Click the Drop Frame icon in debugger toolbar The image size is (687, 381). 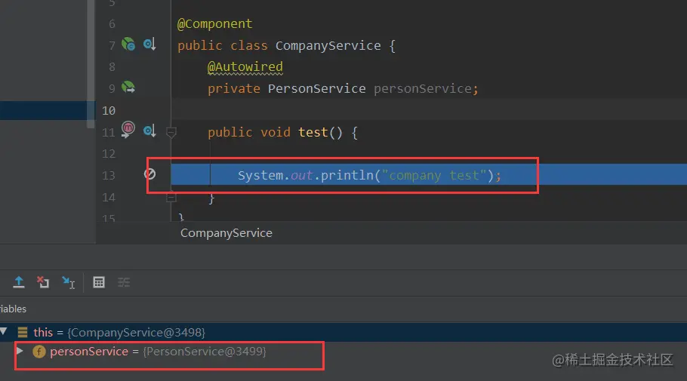coord(43,282)
